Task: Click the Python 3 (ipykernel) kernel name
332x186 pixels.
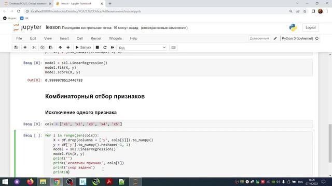Action: [x=297, y=38]
